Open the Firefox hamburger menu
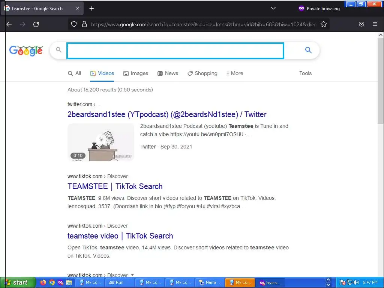Image resolution: width=384 pixels, height=288 pixels. coord(375,24)
